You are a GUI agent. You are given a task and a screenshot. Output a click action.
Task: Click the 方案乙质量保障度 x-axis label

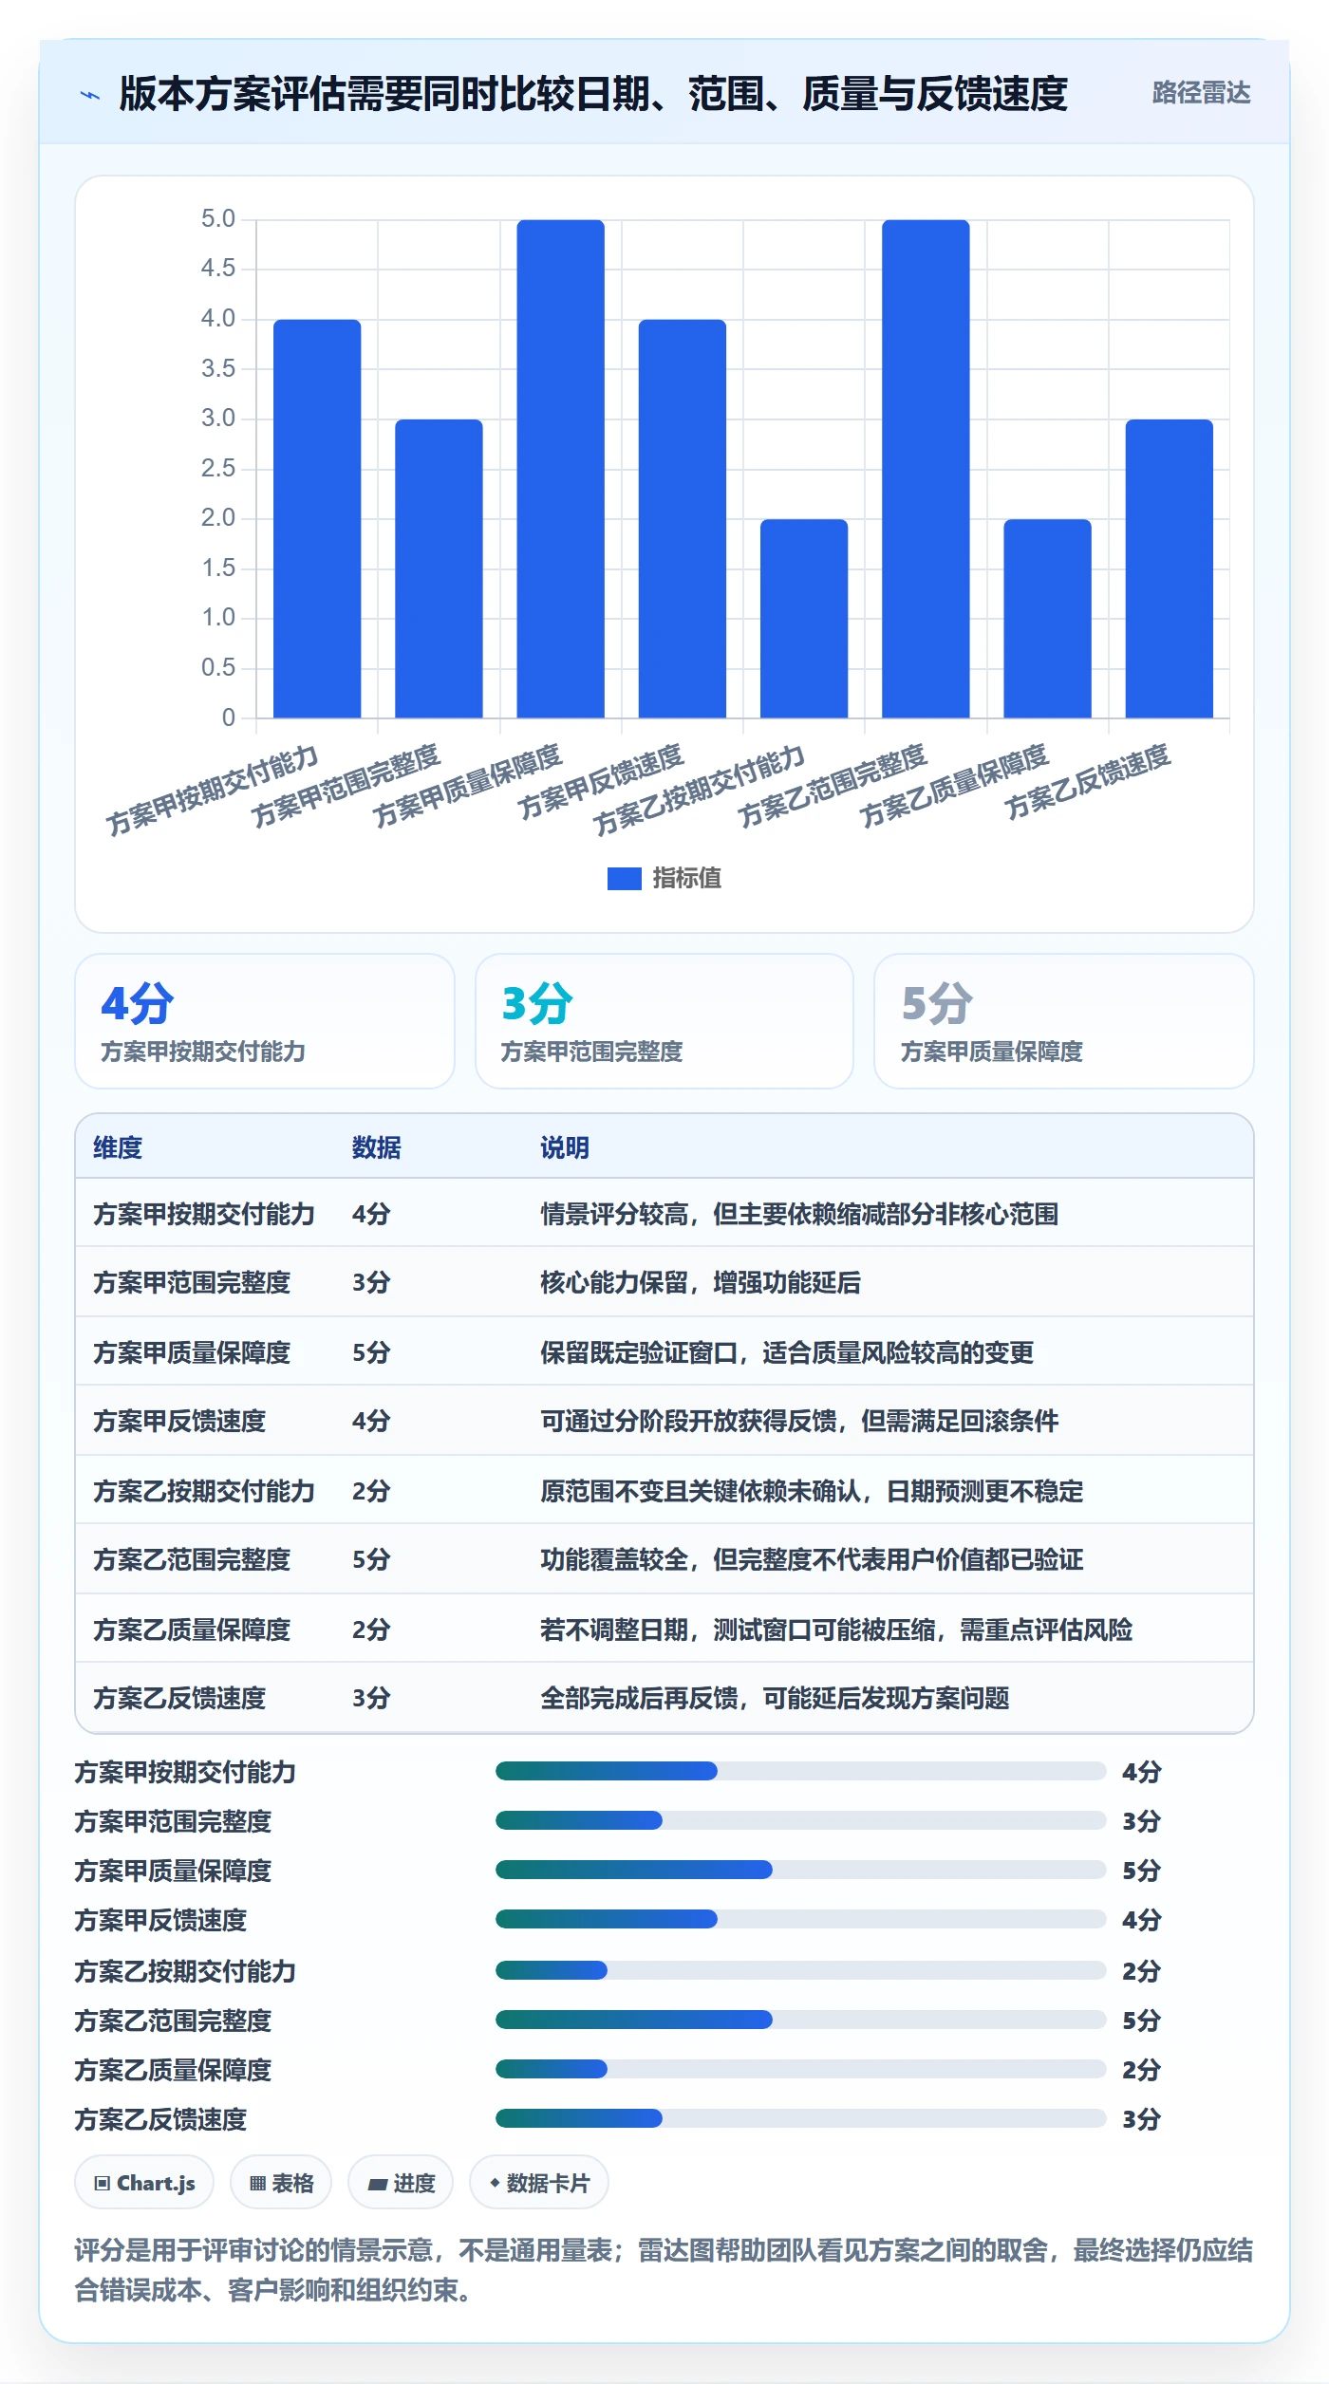tap(954, 786)
